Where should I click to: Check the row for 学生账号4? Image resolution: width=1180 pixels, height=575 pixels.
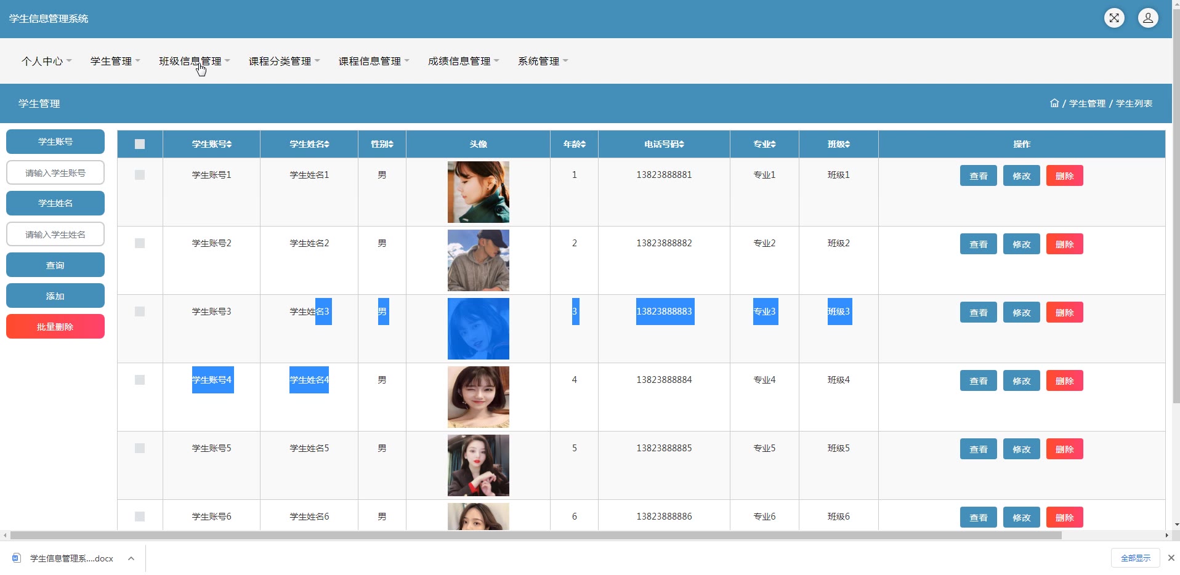point(140,380)
